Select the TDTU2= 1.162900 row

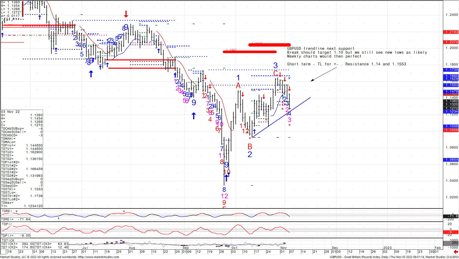pyautogui.click(x=22, y=152)
